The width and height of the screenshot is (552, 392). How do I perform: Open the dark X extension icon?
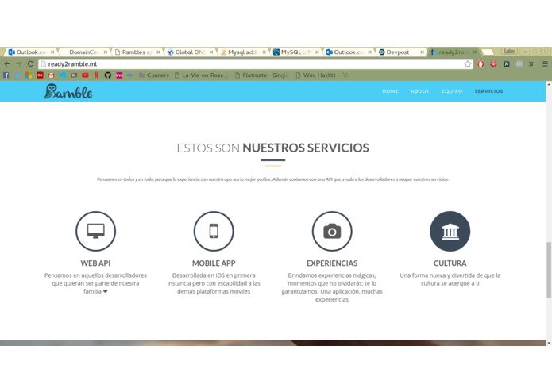(506, 63)
